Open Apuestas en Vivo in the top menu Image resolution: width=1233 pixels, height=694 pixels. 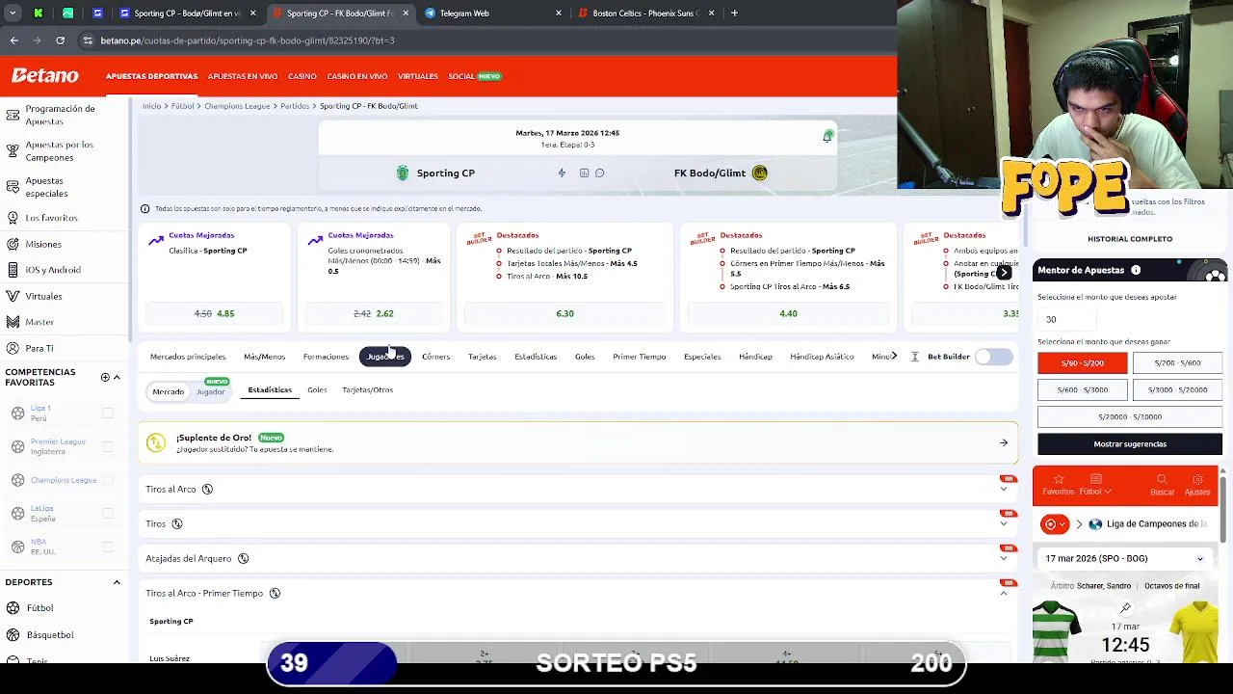click(x=243, y=76)
